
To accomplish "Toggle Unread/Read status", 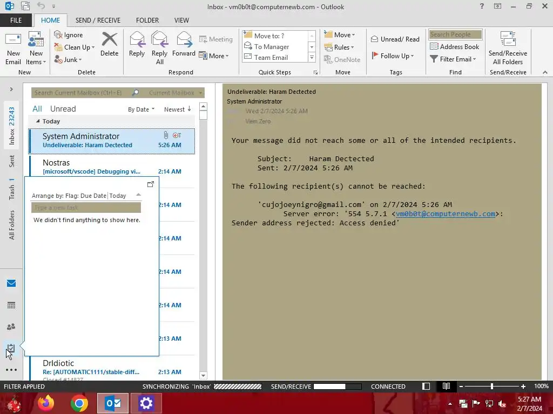I will [x=395, y=39].
